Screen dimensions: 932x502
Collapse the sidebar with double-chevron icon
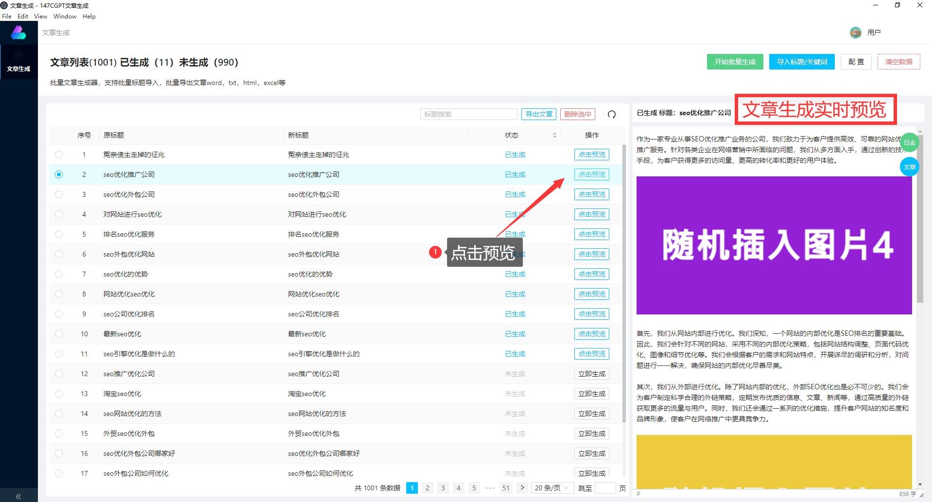tap(18, 496)
